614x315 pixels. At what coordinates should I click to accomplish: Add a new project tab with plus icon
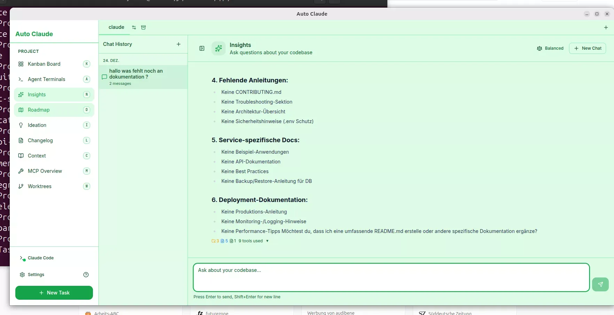[x=606, y=27]
